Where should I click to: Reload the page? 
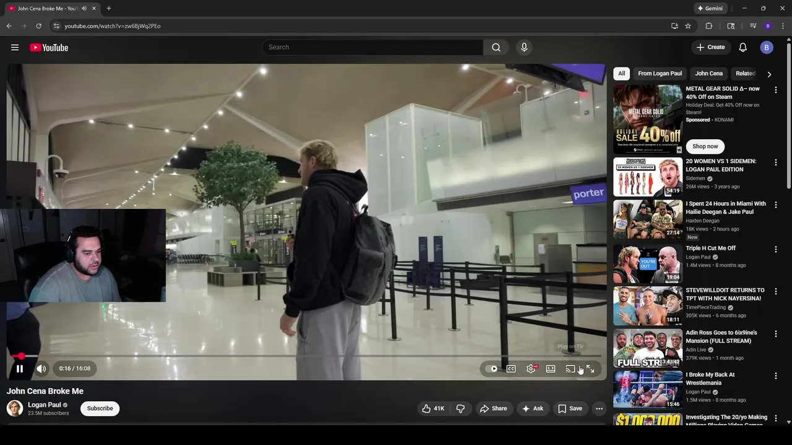38,26
